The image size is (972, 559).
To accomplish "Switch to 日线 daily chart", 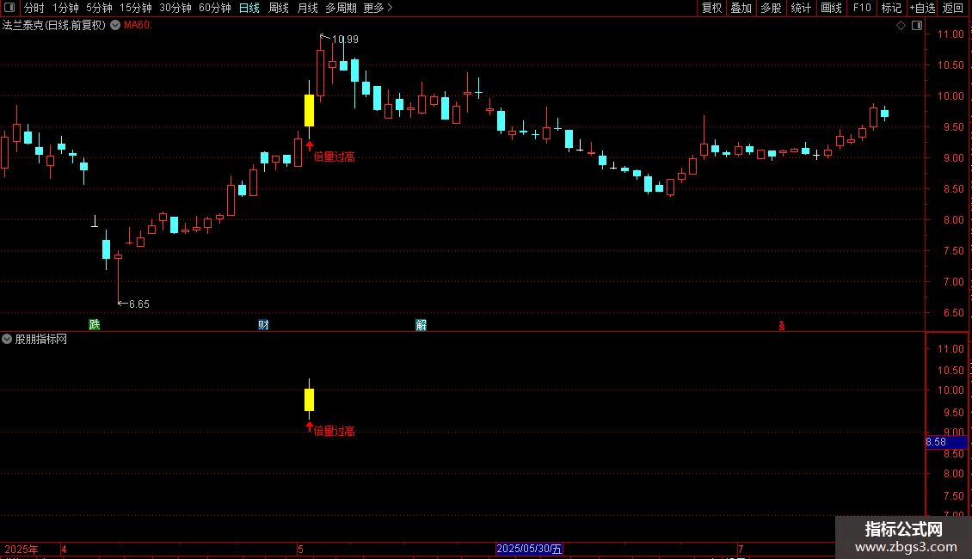I will 249,8.
